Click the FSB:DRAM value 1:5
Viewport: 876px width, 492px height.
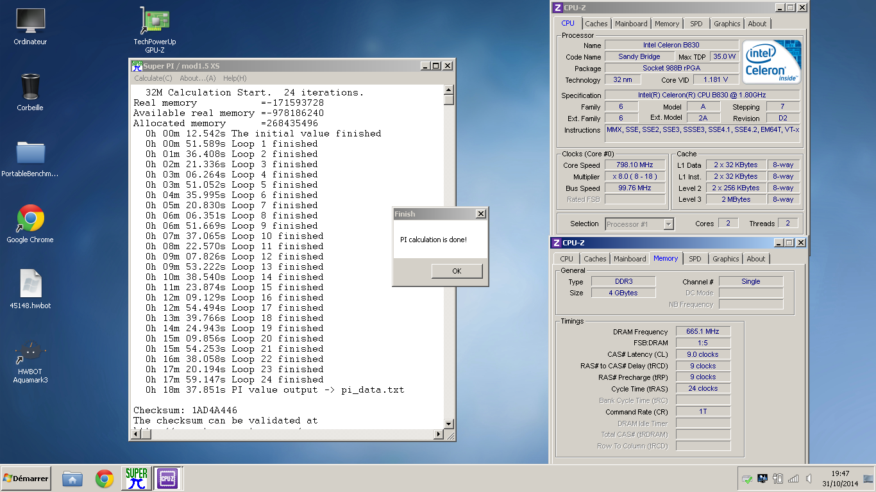703,343
